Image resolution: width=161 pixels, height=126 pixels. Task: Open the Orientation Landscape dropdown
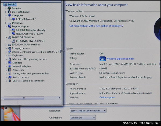coord(83,117)
